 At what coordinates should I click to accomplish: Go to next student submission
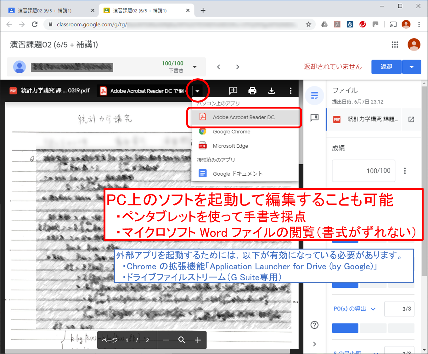click(238, 67)
